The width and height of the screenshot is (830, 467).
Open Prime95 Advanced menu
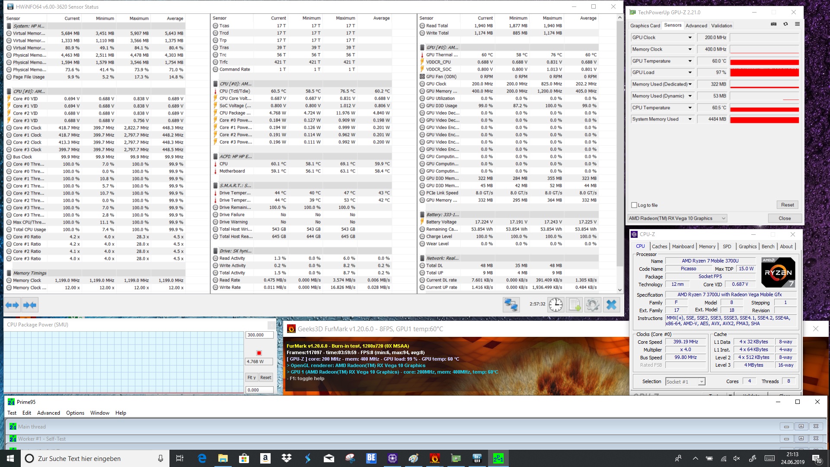48,413
